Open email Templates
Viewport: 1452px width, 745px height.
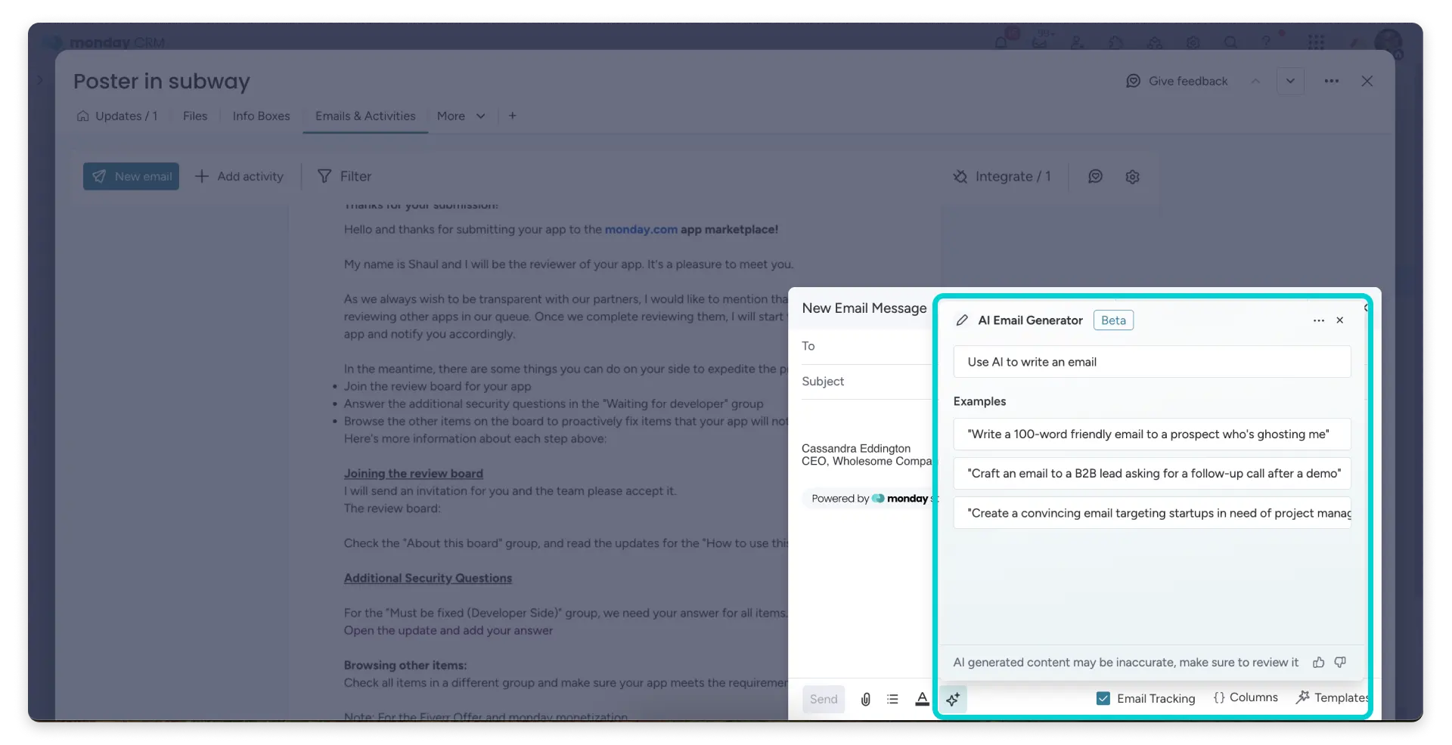click(1333, 697)
